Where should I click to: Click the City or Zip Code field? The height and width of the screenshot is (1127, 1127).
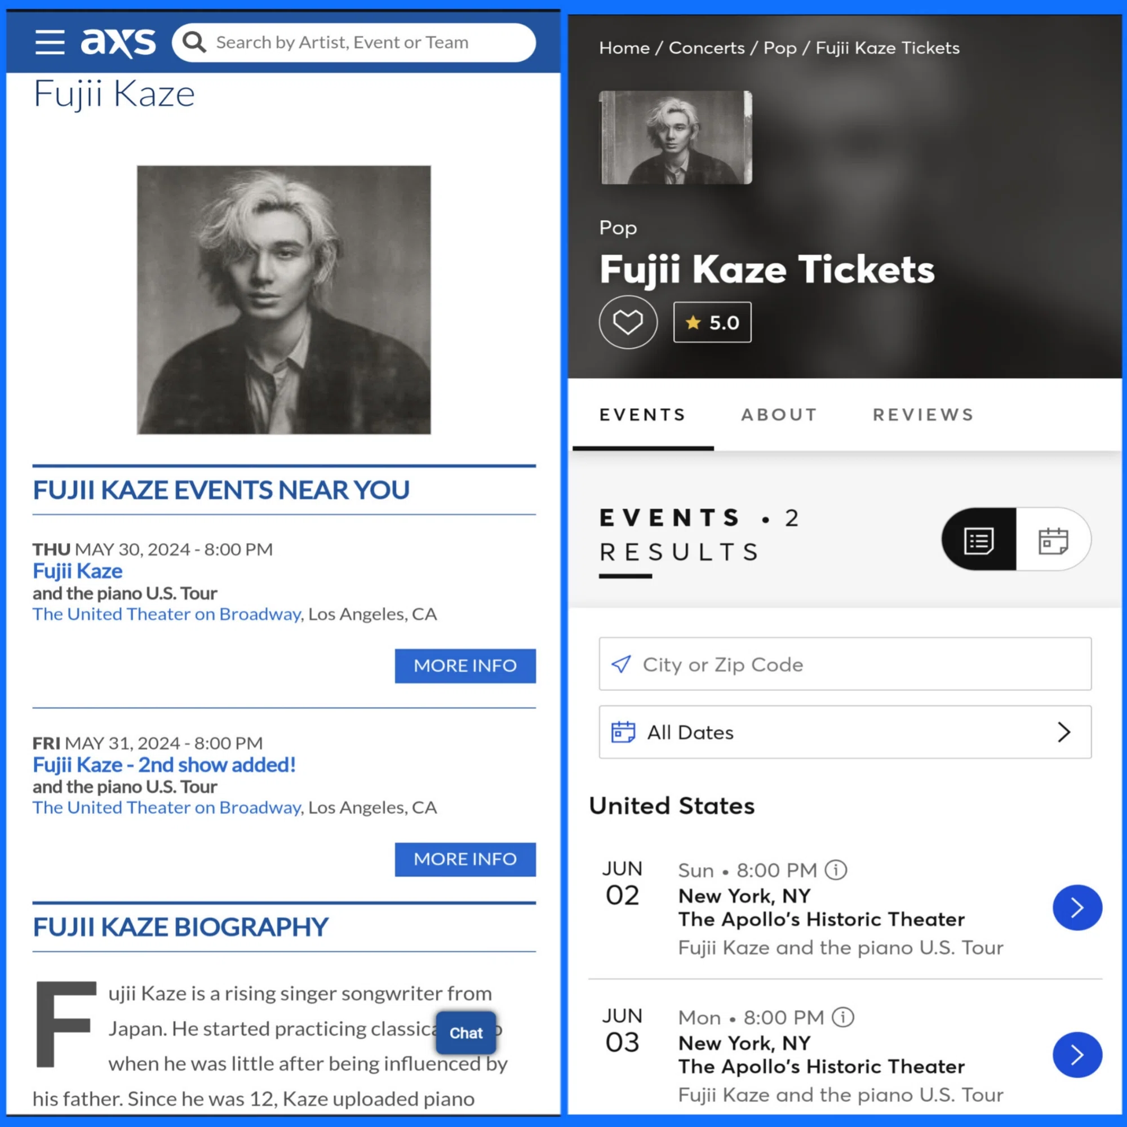845,664
